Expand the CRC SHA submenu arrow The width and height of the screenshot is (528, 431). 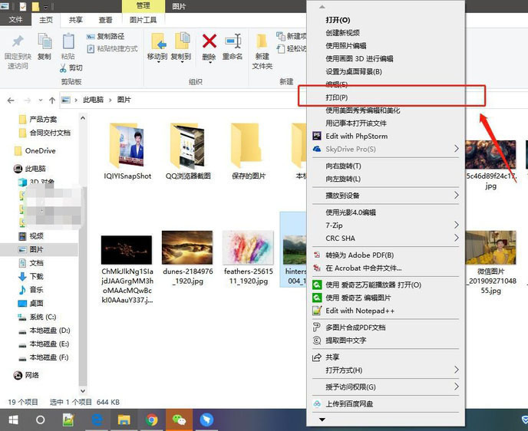coord(457,238)
